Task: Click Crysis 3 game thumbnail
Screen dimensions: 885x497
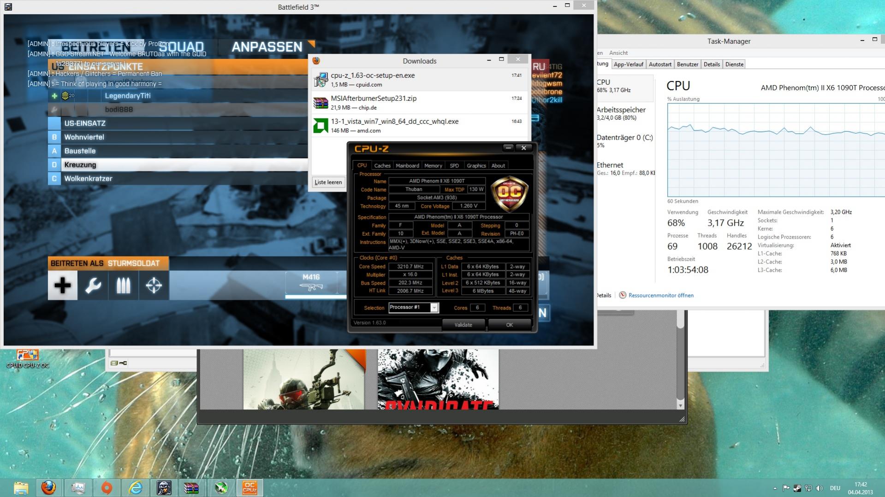Action: (x=303, y=379)
